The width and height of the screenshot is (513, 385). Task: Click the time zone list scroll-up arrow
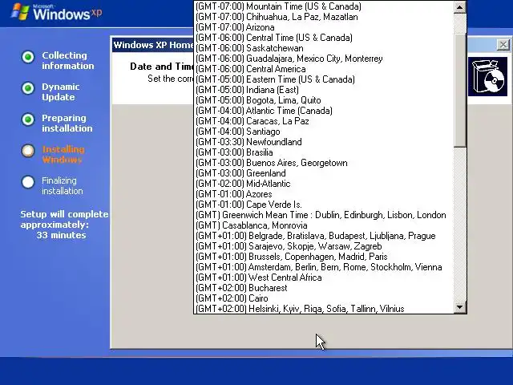459,7
